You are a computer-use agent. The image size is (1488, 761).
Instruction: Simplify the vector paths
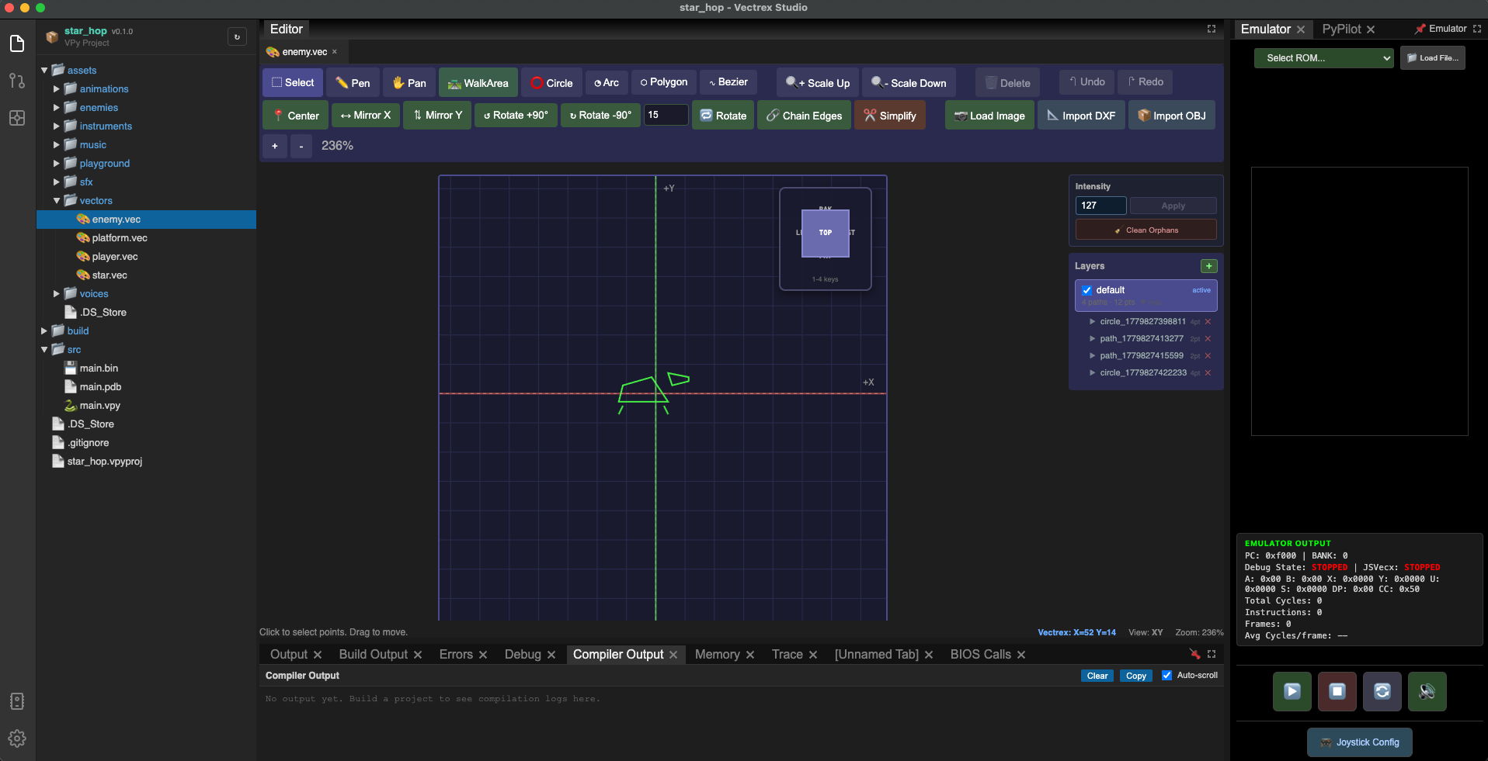tap(890, 116)
